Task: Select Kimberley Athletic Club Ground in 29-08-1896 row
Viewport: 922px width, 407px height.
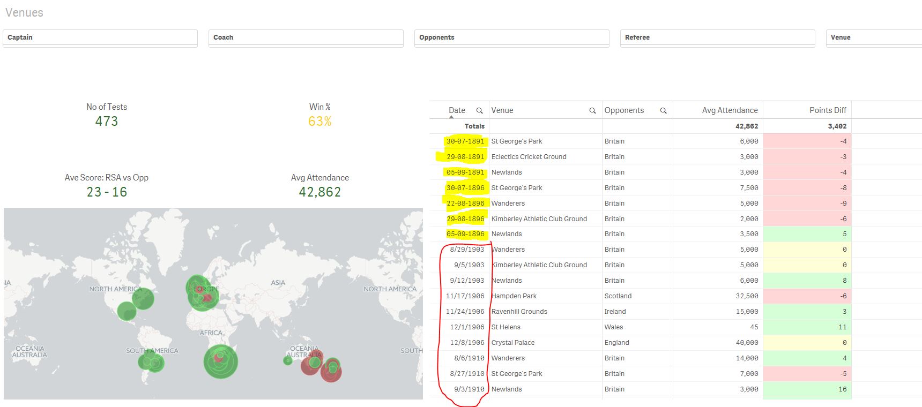Action: coord(539,219)
